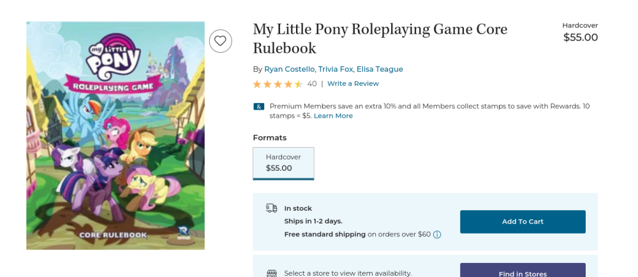The image size is (638, 277).
Task: Click the My Little Pony Roleplaying Game title
Action: click(x=380, y=39)
